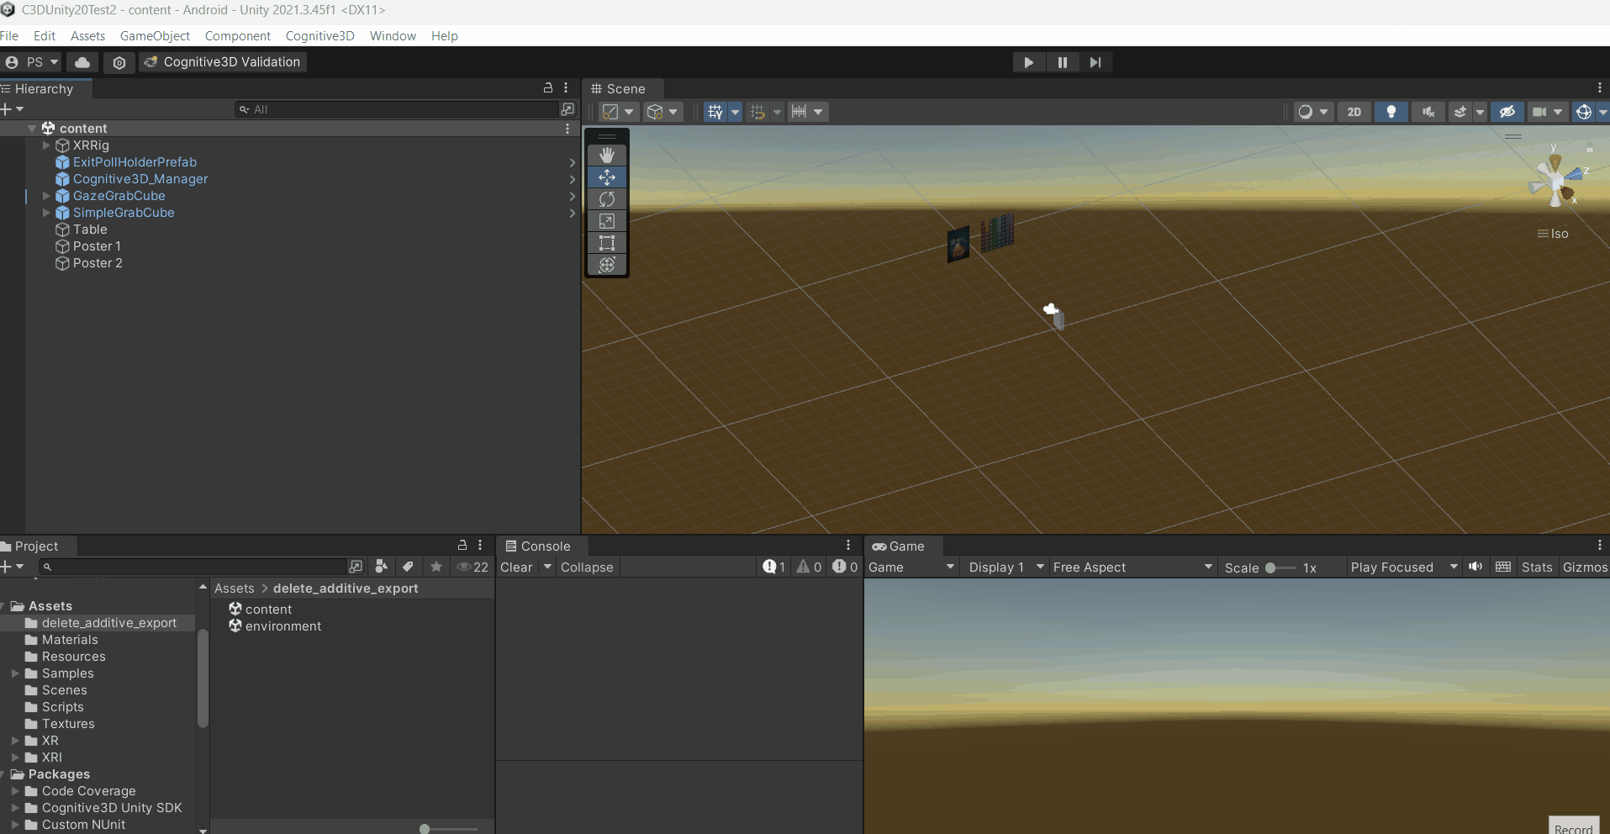Toggle 2D view mode in Scene
The width and height of the screenshot is (1610, 834).
(1354, 112)
